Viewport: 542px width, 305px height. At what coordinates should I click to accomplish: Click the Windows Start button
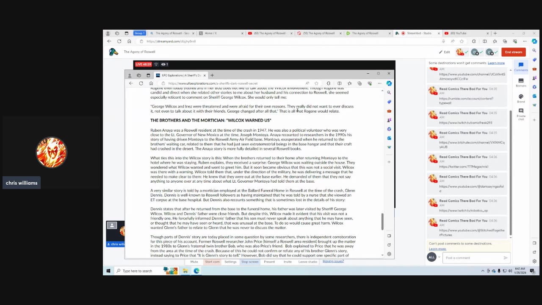(x=108, y=271)
